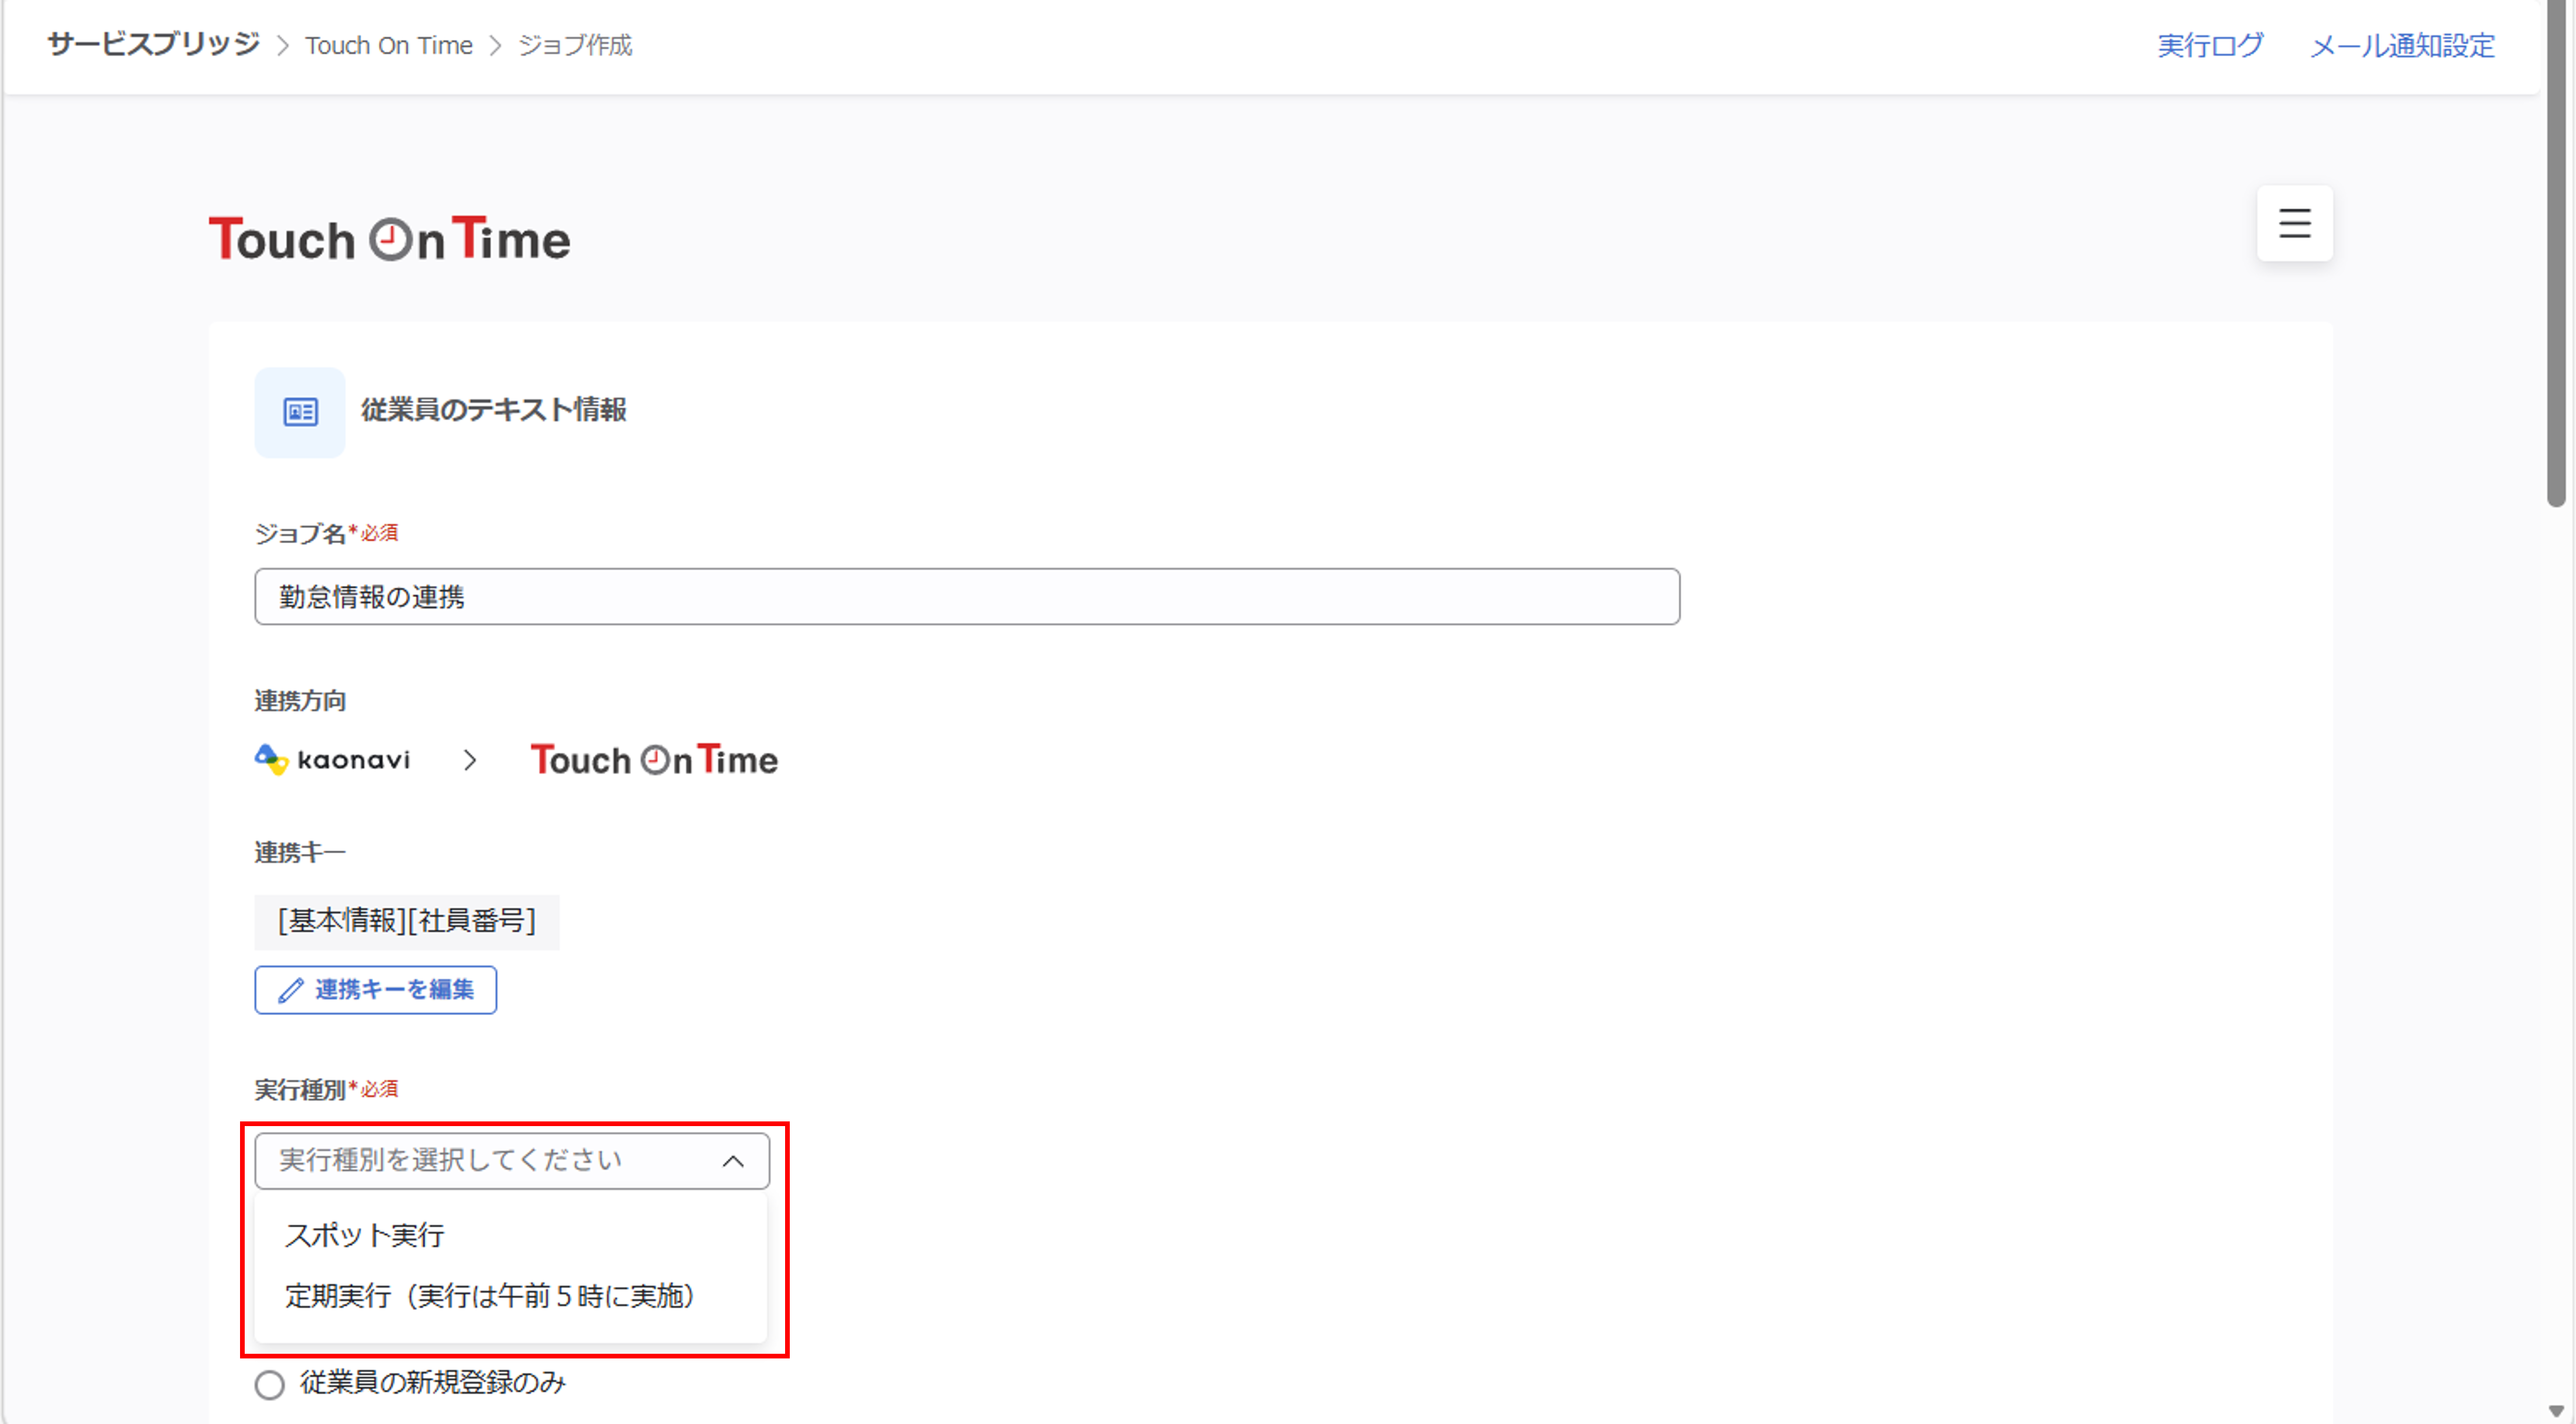Click the [基本情報][社員番号] key value
The width and height of the screenshot is (2576, 1424).
tap(407, 921)
